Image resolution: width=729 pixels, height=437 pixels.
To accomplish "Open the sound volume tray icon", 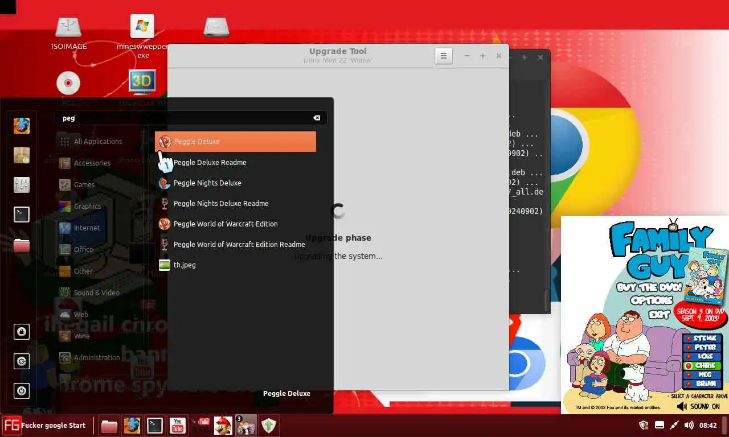I will [x=689, y=425].
